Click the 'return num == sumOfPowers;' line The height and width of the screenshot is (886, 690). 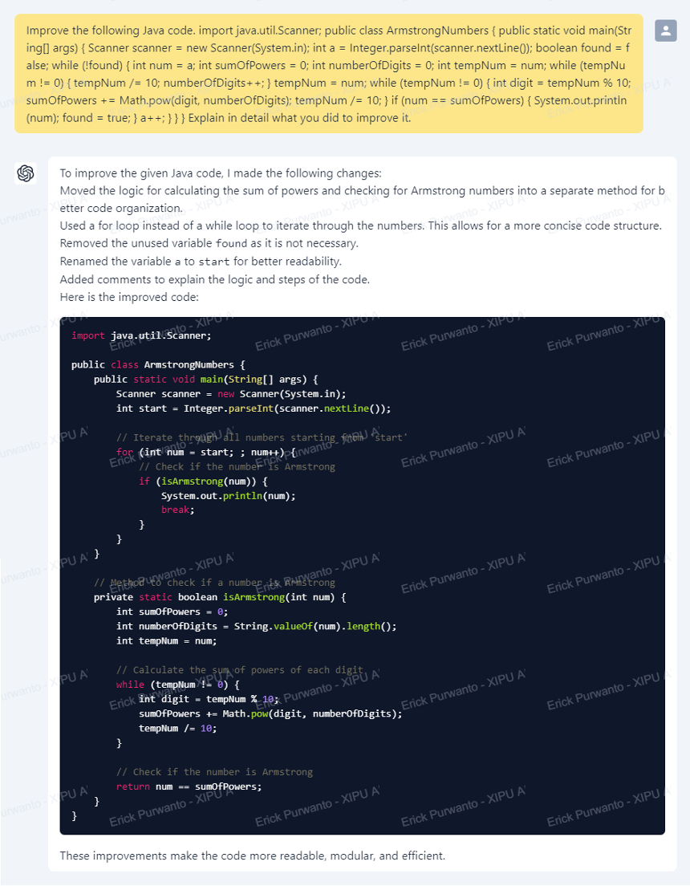[189, 786]
